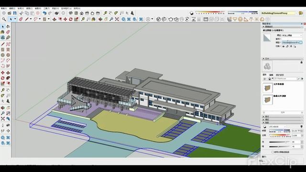Open the Shapes tool dropdown arrow
Viewport: 306px width, 172px height.
click(x=49, y=19)
